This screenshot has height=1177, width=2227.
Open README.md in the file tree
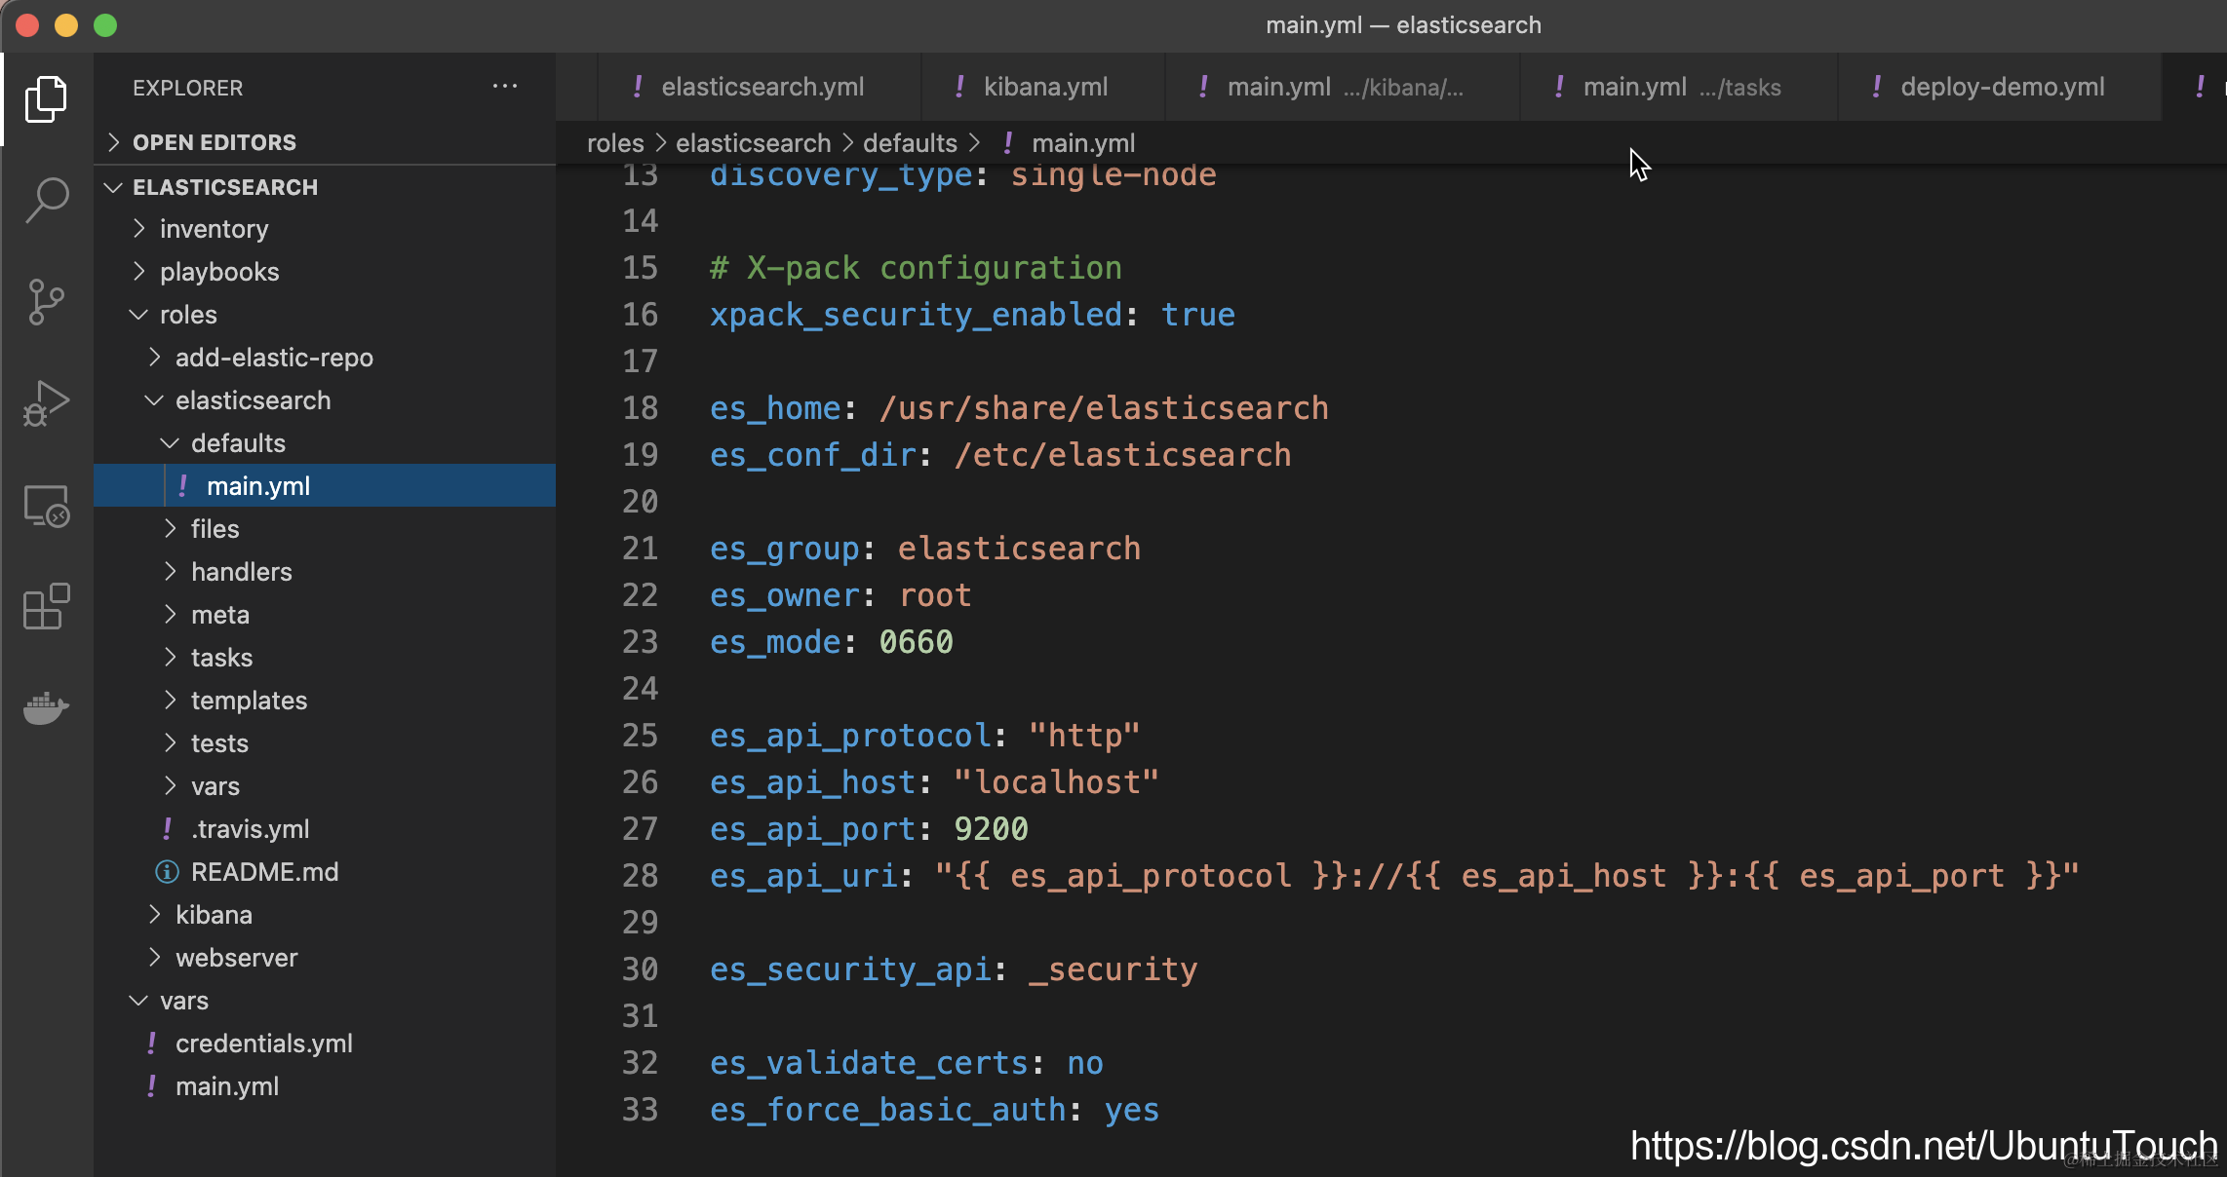(x=264, y=872)
